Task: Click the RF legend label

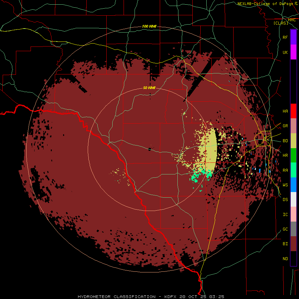Action: click(285, 37)
